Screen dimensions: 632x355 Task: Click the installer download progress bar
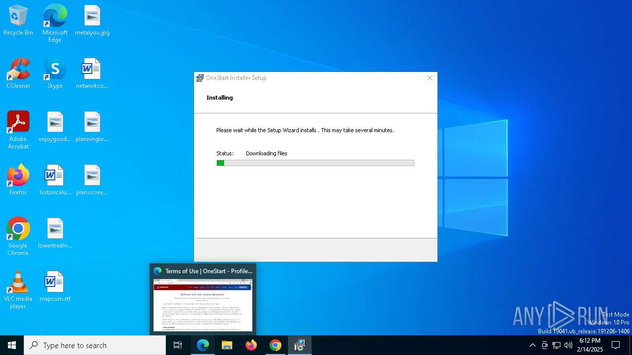(315, 163)
